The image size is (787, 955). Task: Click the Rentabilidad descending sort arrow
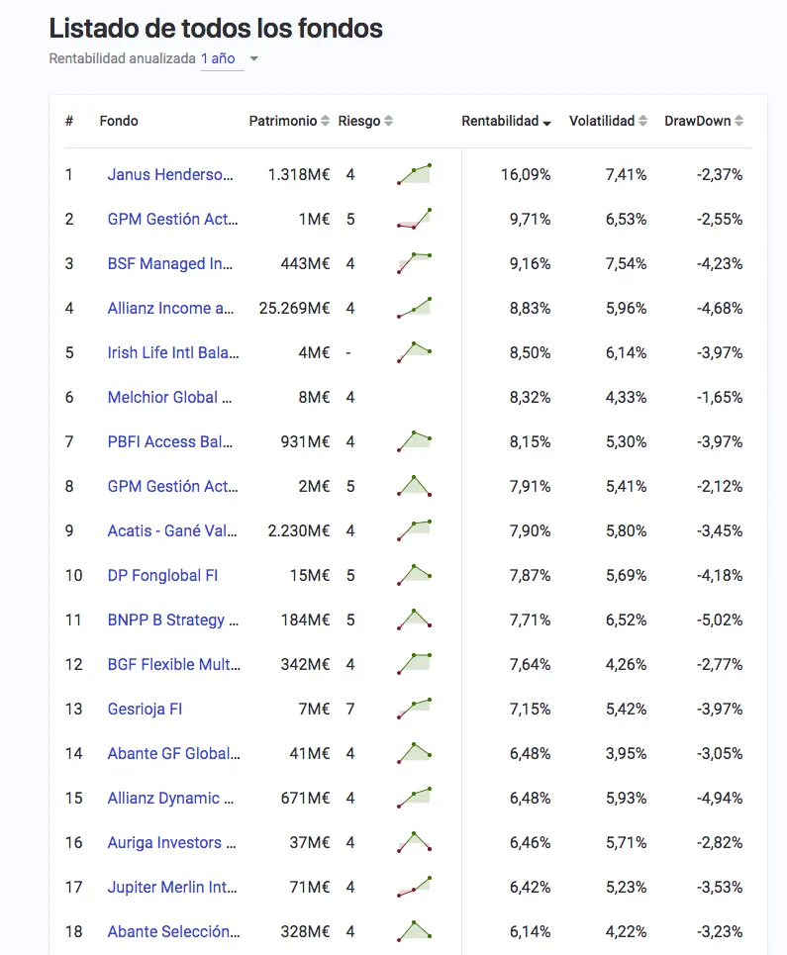(546, 123)
